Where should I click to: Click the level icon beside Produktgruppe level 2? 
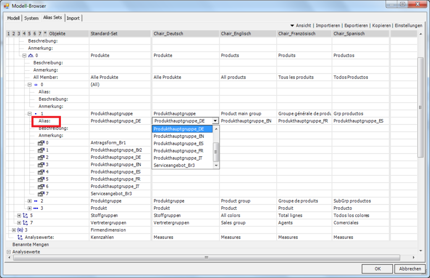[x=36, y=201]
